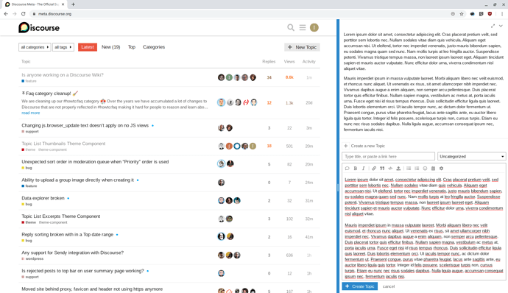Sort the topic list by Views column
508x293 pixels.
click(289, 62)
